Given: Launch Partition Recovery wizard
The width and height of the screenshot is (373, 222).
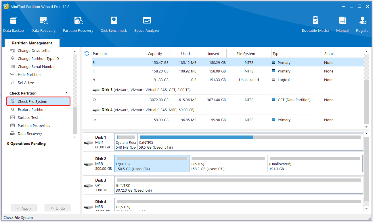Looking at the screenshot, I should coord(78,24).
